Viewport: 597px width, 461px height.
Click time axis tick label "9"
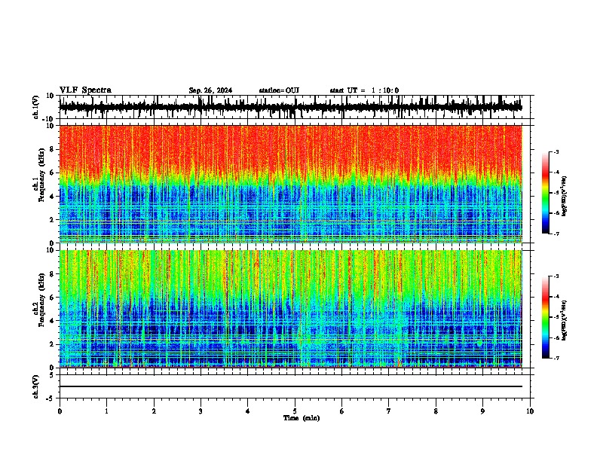[482, 411]
